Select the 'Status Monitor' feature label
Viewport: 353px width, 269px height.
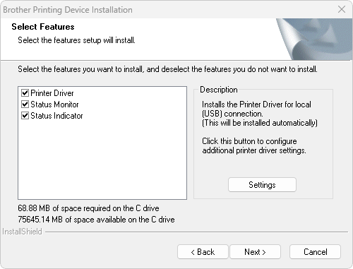coord(54,104)
